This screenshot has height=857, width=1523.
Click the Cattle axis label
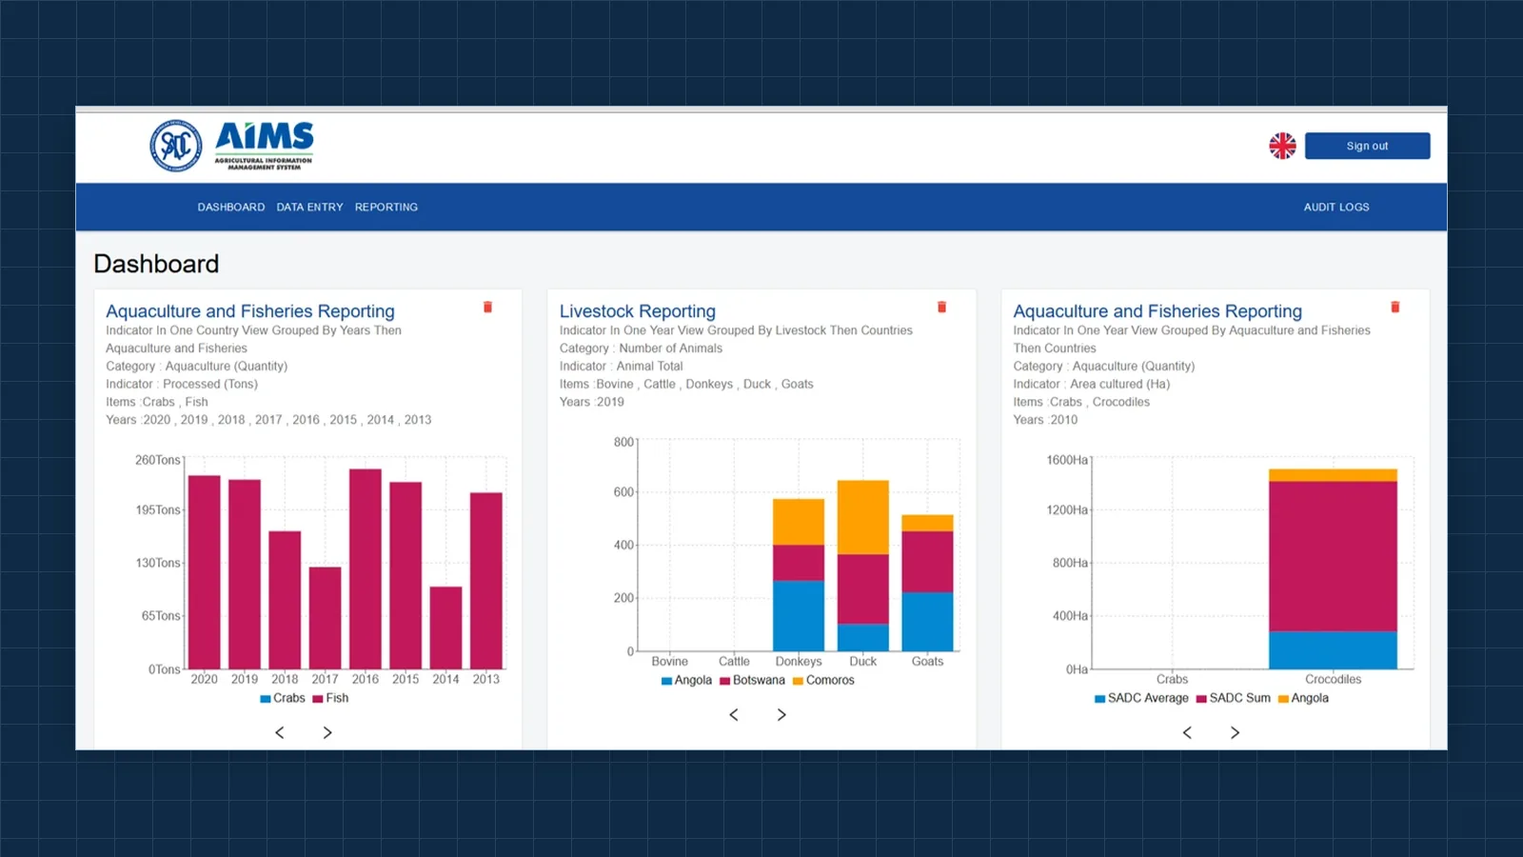point(734,661)
